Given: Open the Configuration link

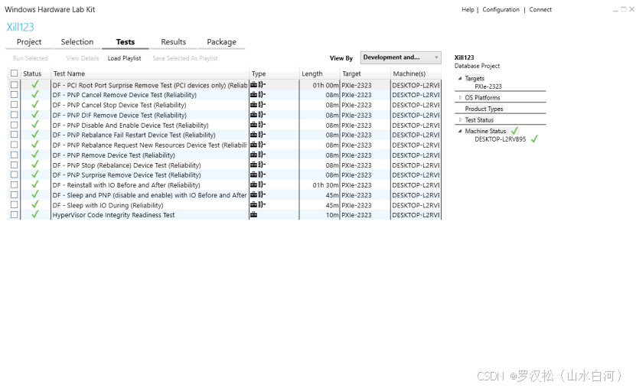Looking at the screenshot, I should click(x=501, y=9).
